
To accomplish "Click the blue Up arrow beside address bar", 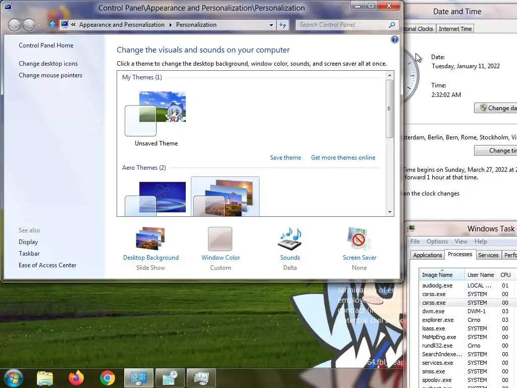I will click(52, 25).
